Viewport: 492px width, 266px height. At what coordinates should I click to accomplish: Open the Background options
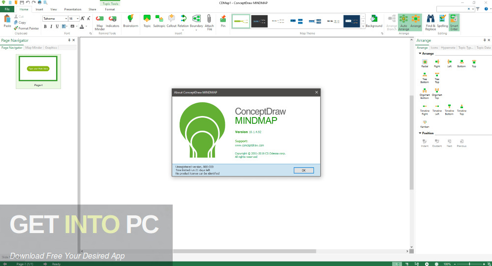click(x=374, y=21)
